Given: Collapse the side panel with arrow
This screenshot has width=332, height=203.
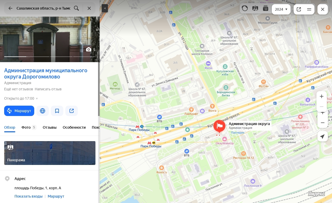Looking at the screenshot, I should coord(105,8).
